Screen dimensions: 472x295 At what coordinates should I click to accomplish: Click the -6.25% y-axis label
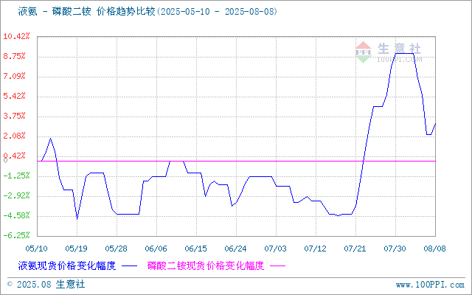[x=16, y=235]
